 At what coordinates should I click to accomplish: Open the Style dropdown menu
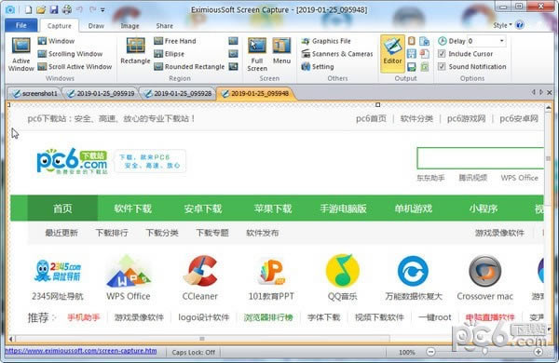click(x=502, y=25)
